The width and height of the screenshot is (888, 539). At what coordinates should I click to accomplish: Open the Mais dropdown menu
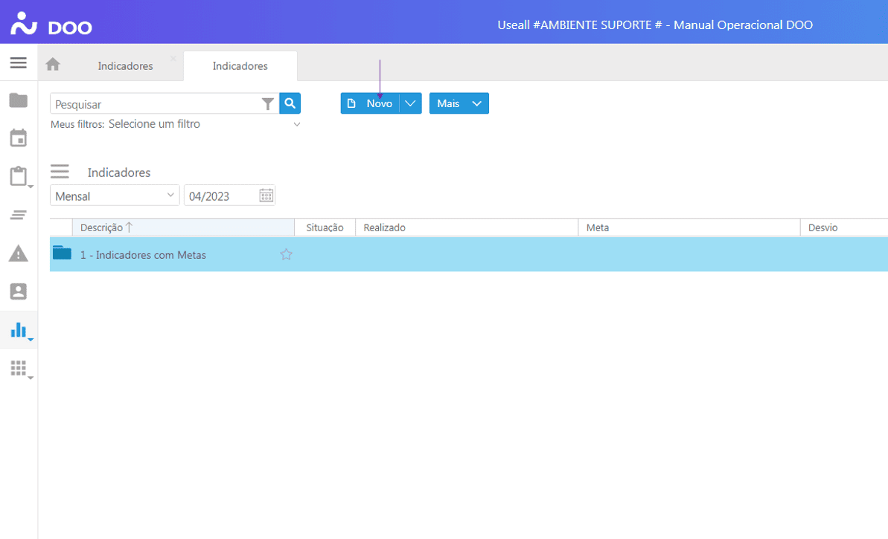459,103
